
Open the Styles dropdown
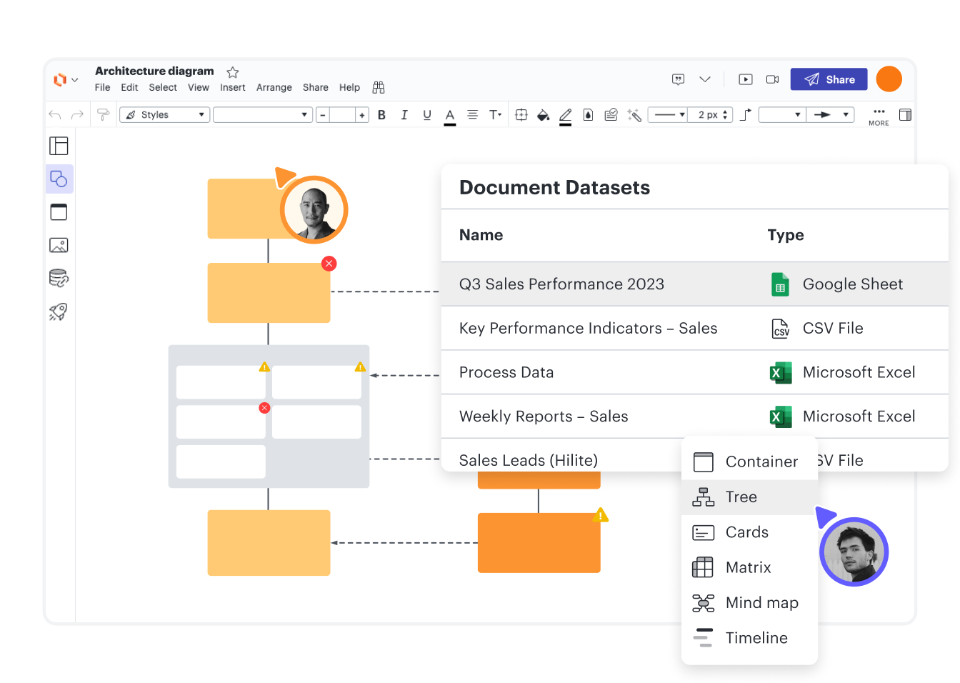pyautogui.click(x=164, y=115)
